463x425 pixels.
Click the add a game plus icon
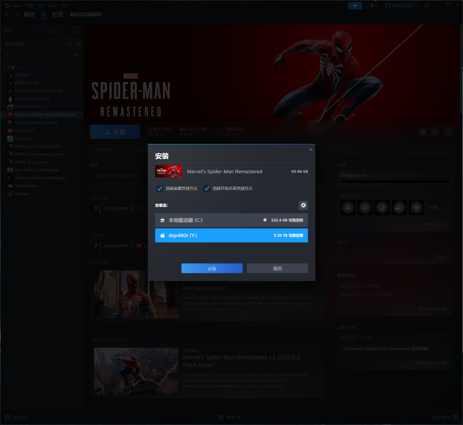pos(8,417)
